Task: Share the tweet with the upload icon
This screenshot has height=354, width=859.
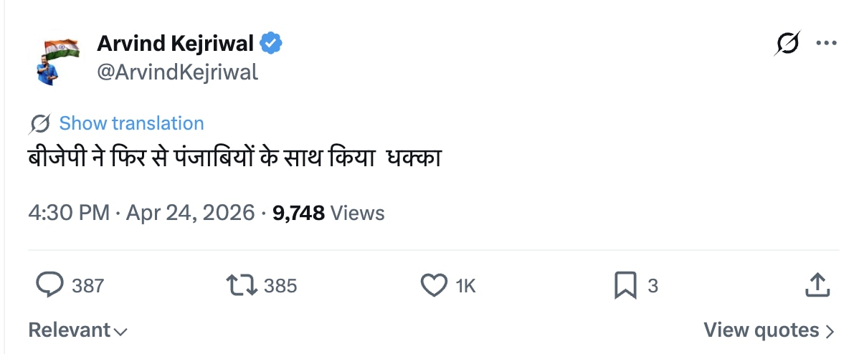Action: pyautogui.click(x=817, y=285)
